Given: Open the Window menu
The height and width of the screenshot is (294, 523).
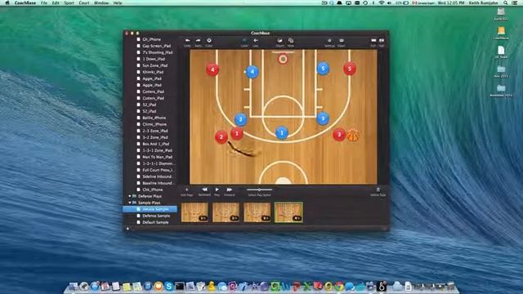Looking at the screenshot, I should (101, 2).
